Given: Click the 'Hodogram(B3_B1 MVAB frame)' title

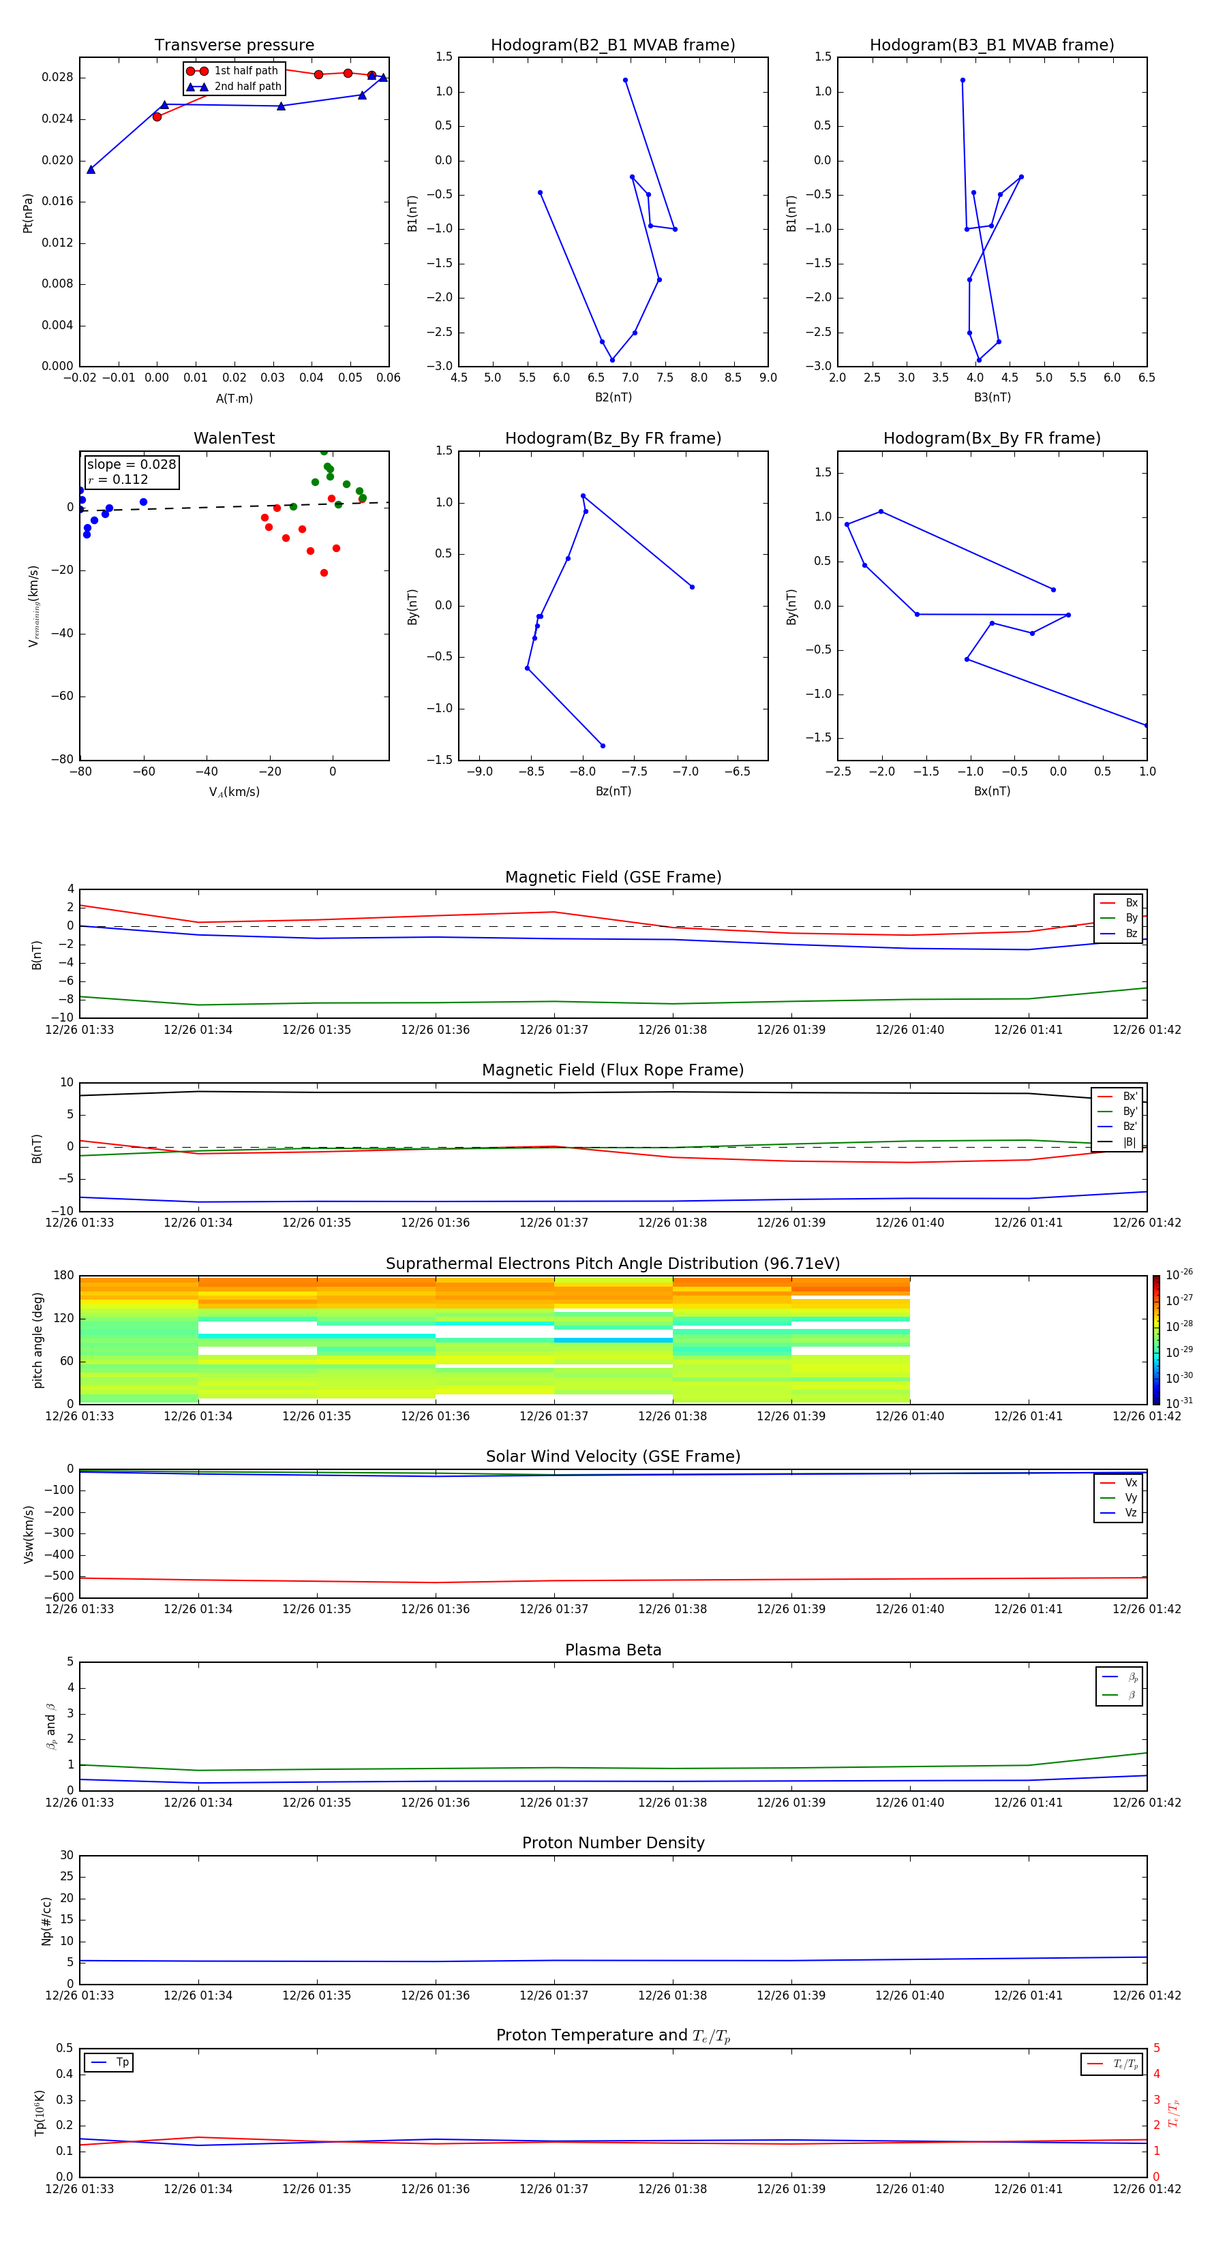Looking at the screenshot, I should pyautogui.click(x=992, y=46).
